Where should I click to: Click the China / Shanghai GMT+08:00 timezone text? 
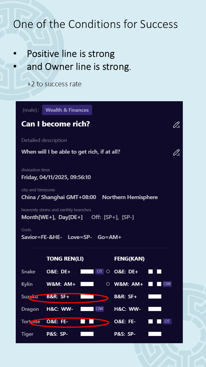point(59,197)
